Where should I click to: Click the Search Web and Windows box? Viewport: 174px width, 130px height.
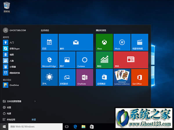coord(35,127)
